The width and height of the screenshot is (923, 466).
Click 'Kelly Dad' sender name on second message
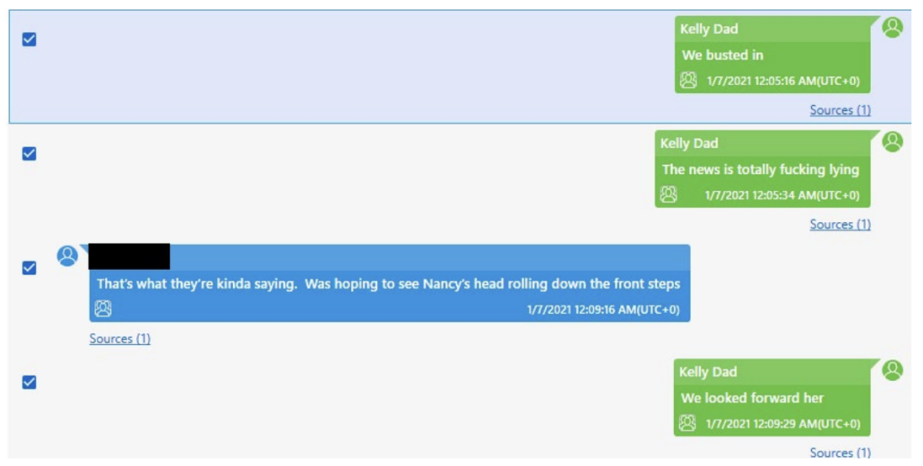pos(689,143)
